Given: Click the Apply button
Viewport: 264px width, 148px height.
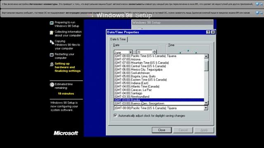Looking at the screenshot, I should coord(204,130).
